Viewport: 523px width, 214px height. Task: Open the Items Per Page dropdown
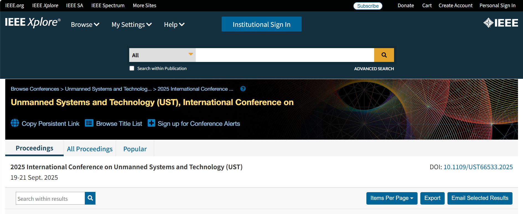tap(392, 198)
